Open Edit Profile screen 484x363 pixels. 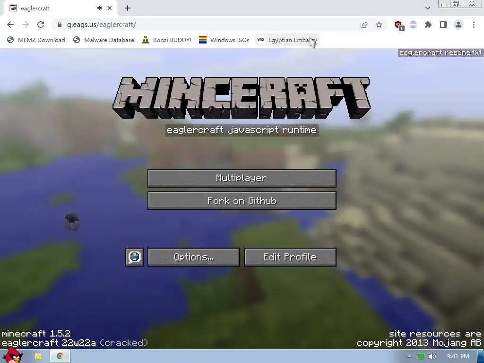(x=290, y=257)
